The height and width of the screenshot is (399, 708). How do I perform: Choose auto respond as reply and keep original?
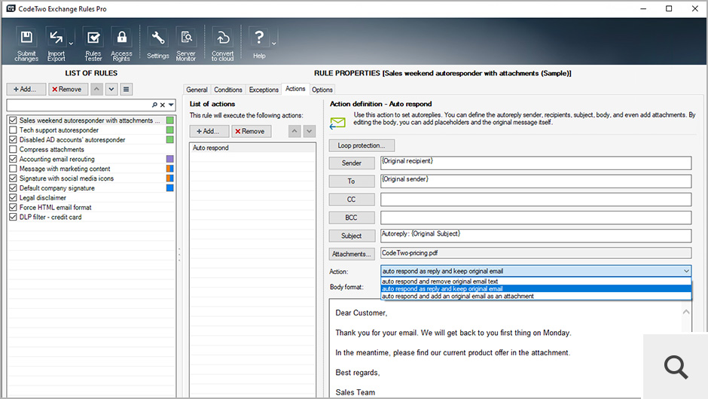click(536, 289)
